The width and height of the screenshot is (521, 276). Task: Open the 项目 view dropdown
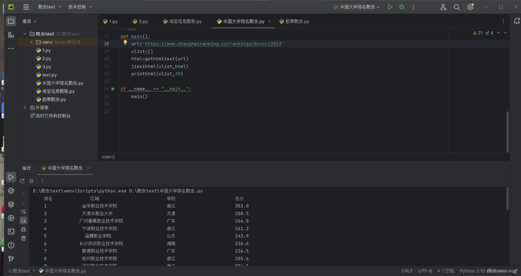point(29,21)
